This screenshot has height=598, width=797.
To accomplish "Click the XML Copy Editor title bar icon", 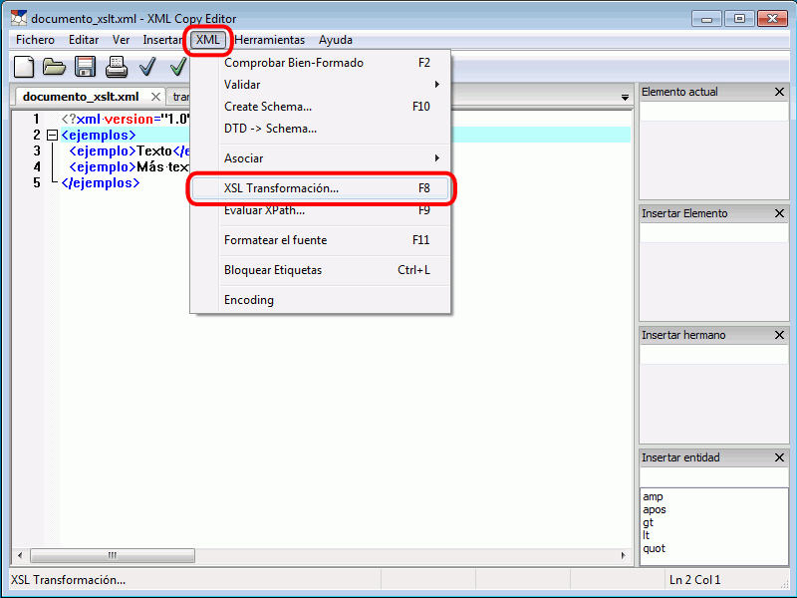I will 19,18.
